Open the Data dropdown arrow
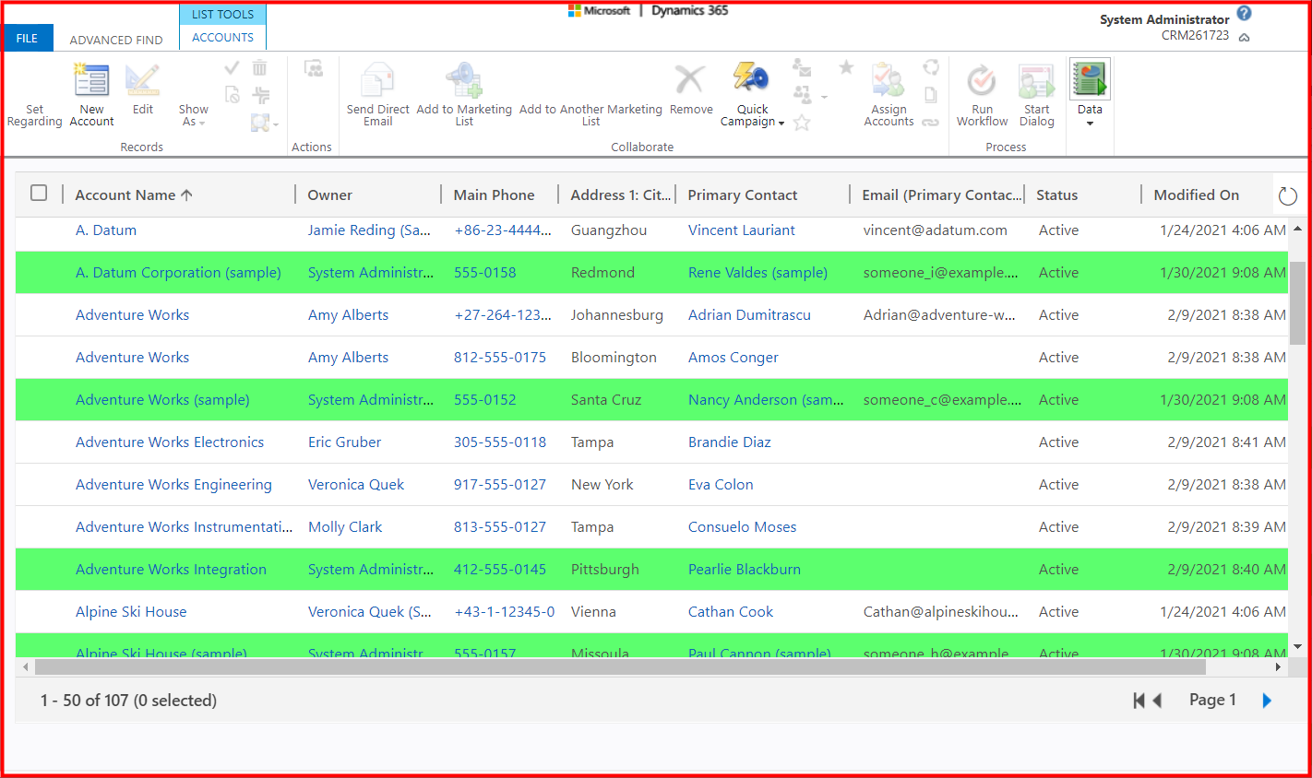 pyautogui.click(x=1090, y=124)
